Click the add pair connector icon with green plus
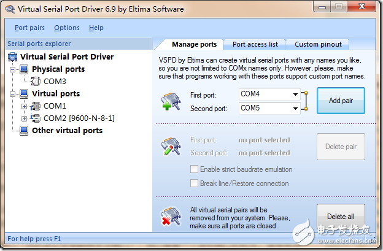This screenshot has width=383, height=251. [x=171, y=101]
